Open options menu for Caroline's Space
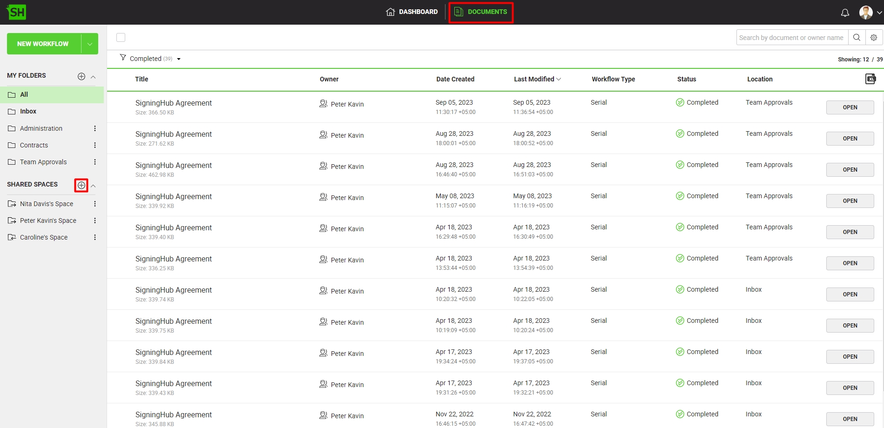This screenshot has height=428, width=884. pyautogui.click(x=95, y=237)
